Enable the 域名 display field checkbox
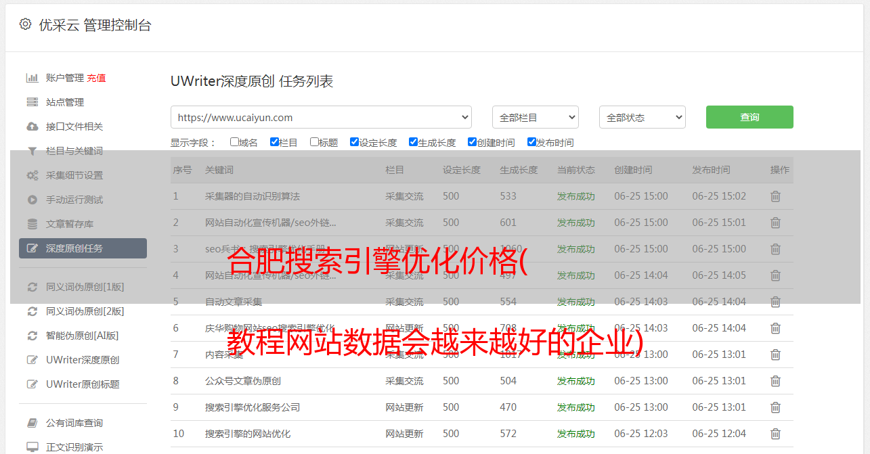870x454 pixels. pyautogui.click(x=234, y=142)
